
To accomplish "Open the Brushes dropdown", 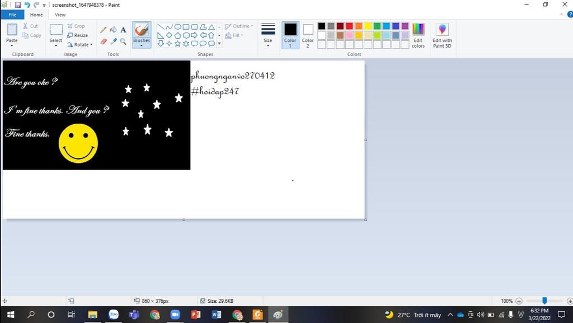I will pos(142,46).
